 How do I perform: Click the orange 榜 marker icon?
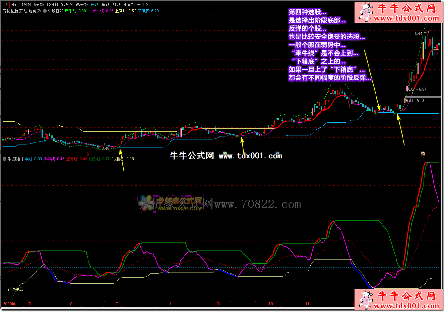[x=423, y=153]
